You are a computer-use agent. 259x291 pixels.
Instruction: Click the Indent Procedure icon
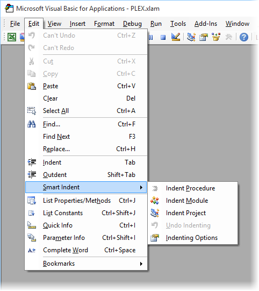(x=155, y=188)
